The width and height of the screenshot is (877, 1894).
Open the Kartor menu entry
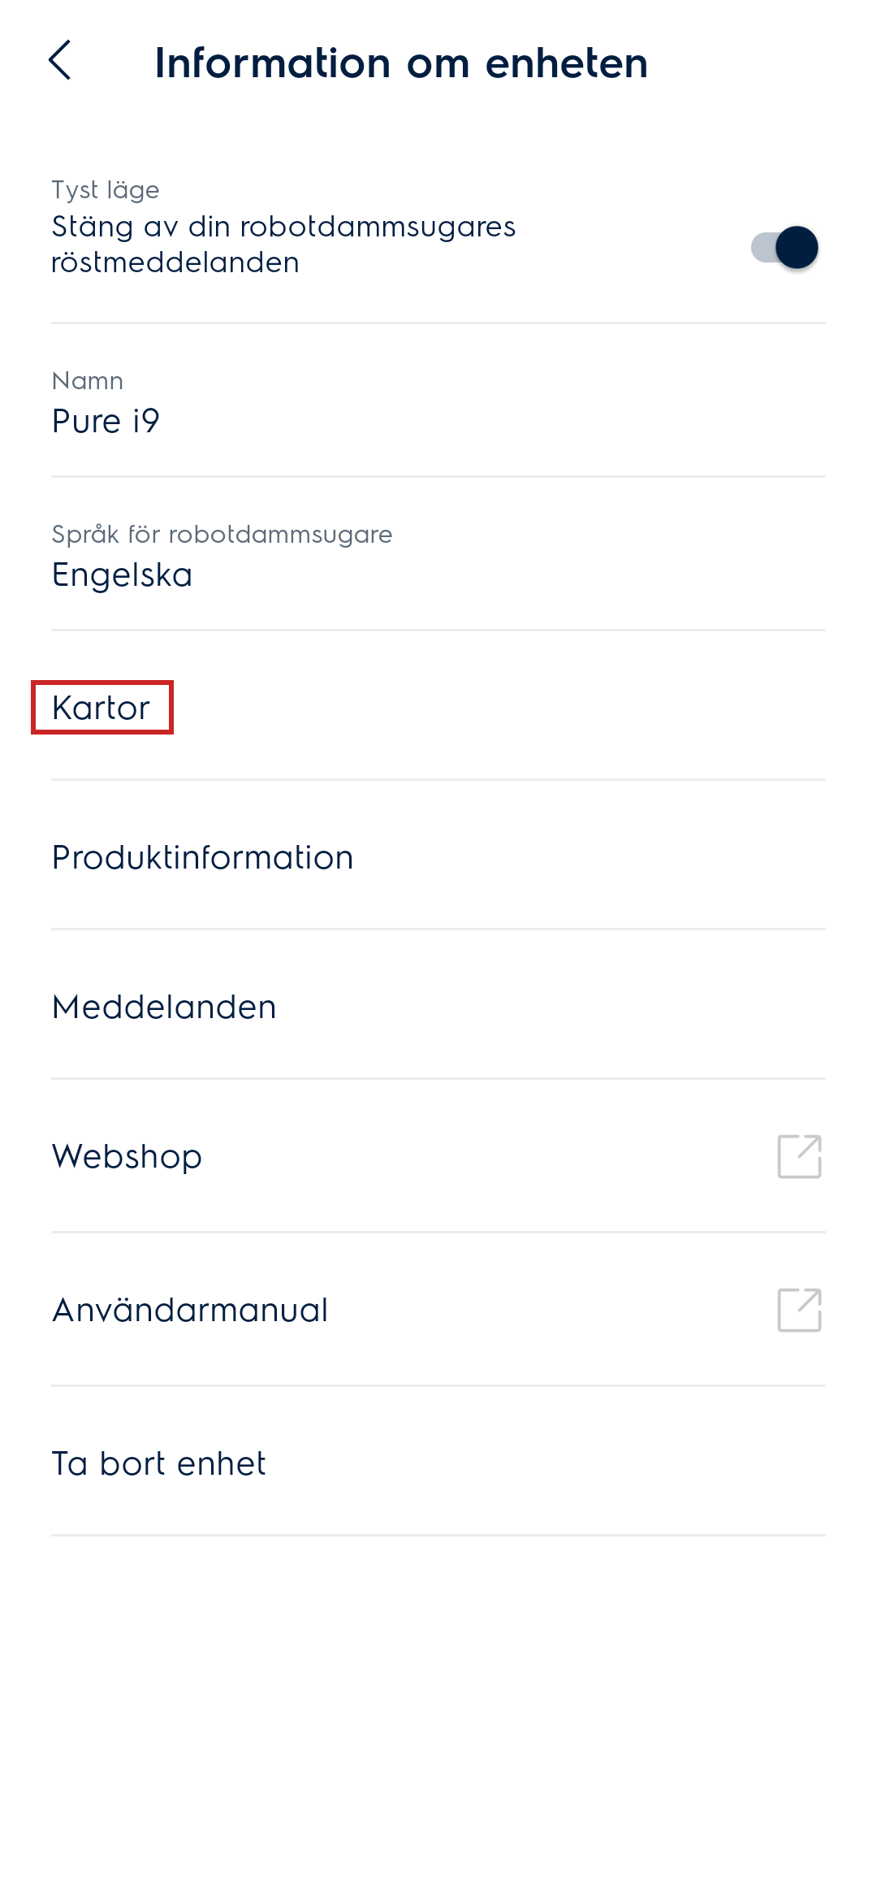(102, 708)
